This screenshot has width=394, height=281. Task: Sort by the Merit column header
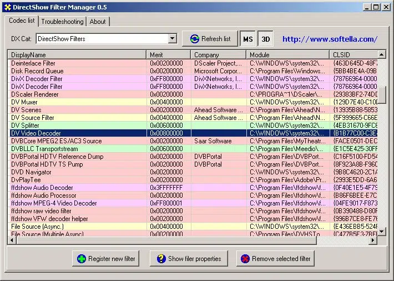[x=168, y=54]
